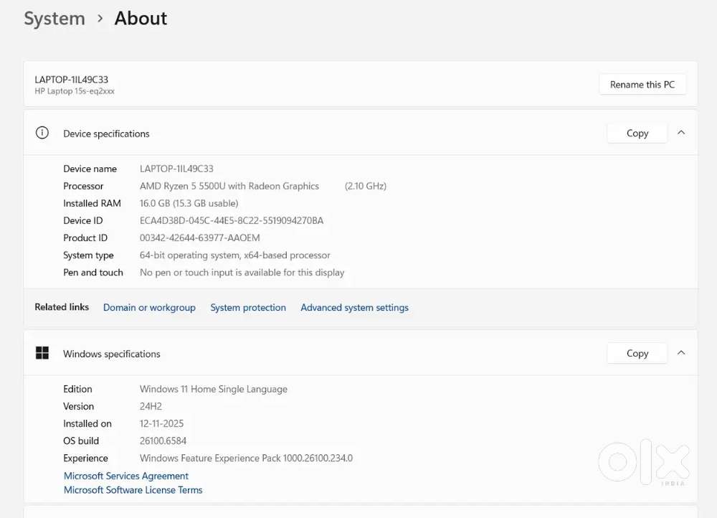Click the AMD Ryzen processor value

(229, 186)
